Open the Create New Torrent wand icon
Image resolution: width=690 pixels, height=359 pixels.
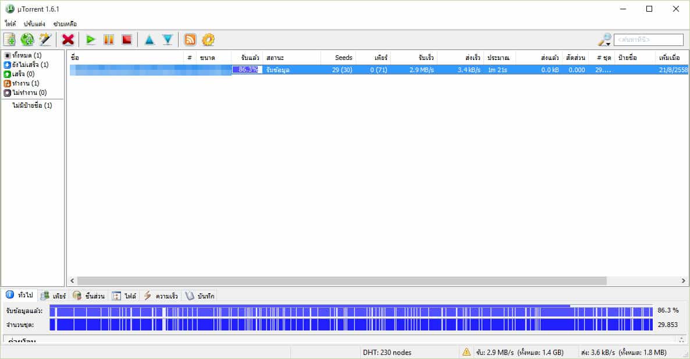(x=45, y=40)
